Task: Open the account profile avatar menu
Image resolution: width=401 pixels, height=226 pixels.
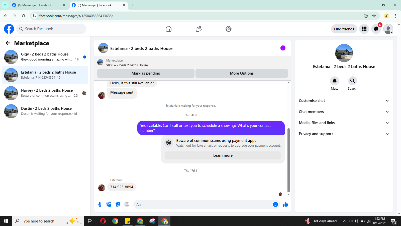Action: (388, 29)
